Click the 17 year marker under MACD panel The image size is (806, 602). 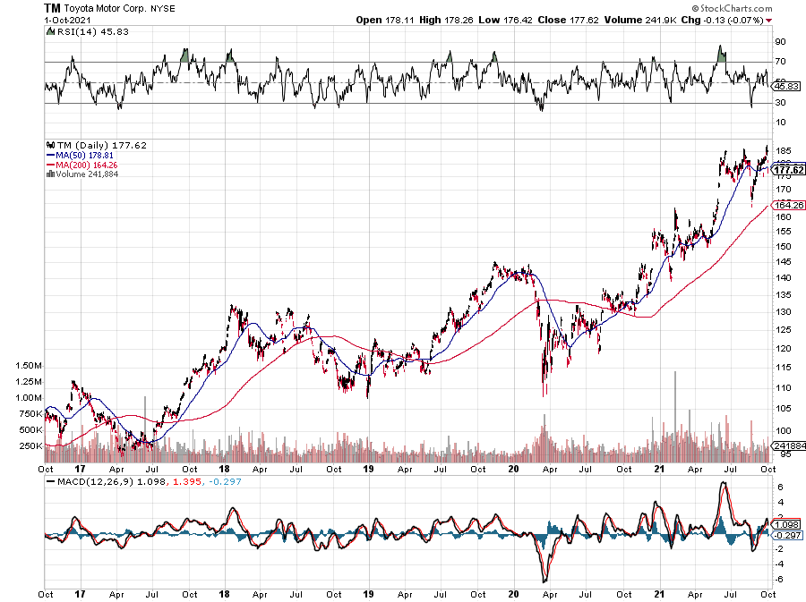[x=80, y=594]
